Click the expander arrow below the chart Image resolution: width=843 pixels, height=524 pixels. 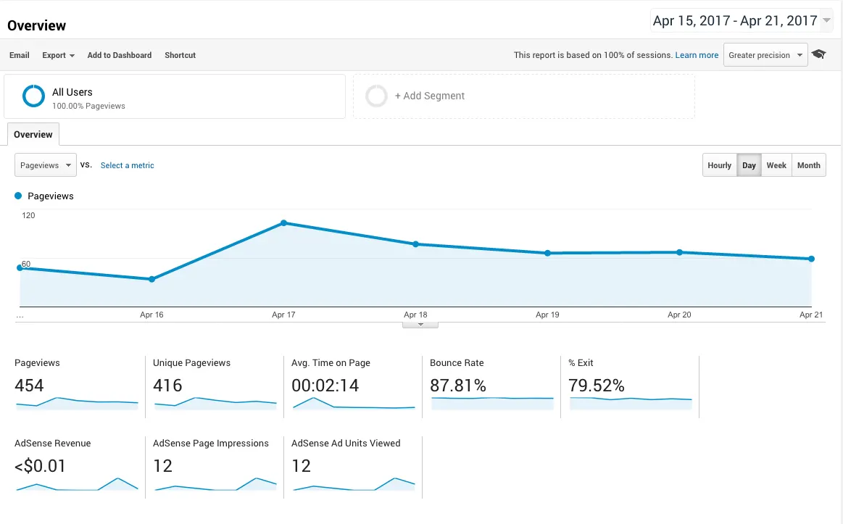point(420,325)
